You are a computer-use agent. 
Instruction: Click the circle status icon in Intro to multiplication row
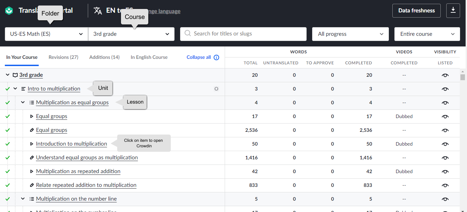coord(216,89)
